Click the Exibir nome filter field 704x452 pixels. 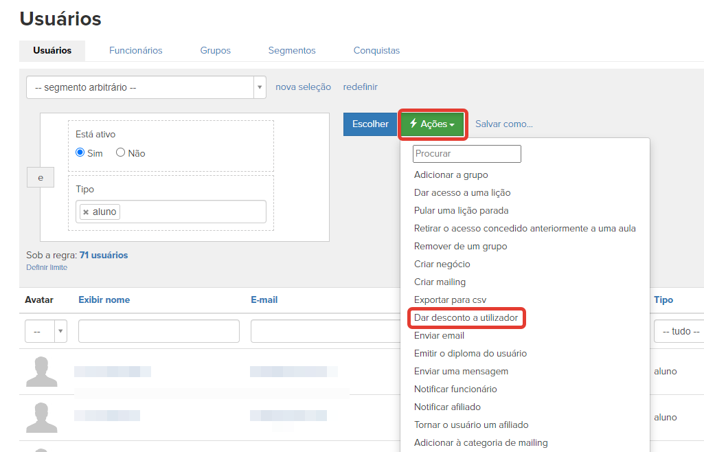[x=159, y=331]
